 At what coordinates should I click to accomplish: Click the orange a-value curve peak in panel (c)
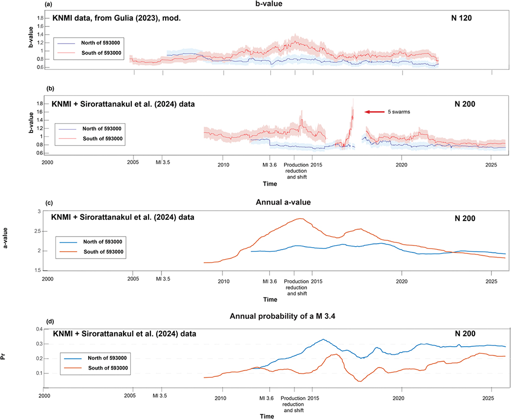point(300,219)
